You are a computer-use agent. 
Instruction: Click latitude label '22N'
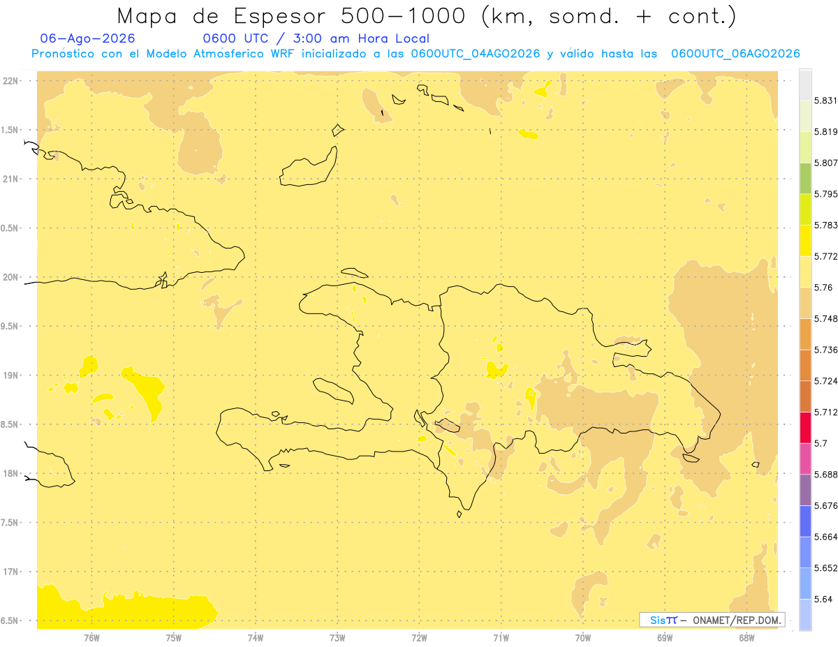(11, 81)
